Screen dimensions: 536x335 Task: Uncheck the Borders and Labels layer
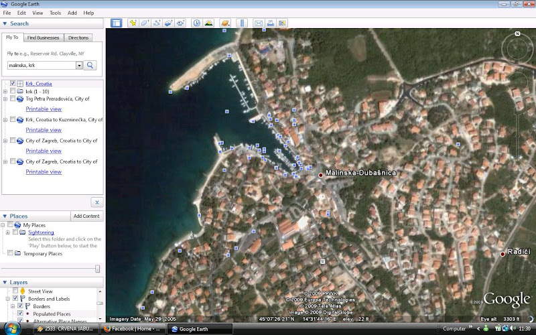15,299
